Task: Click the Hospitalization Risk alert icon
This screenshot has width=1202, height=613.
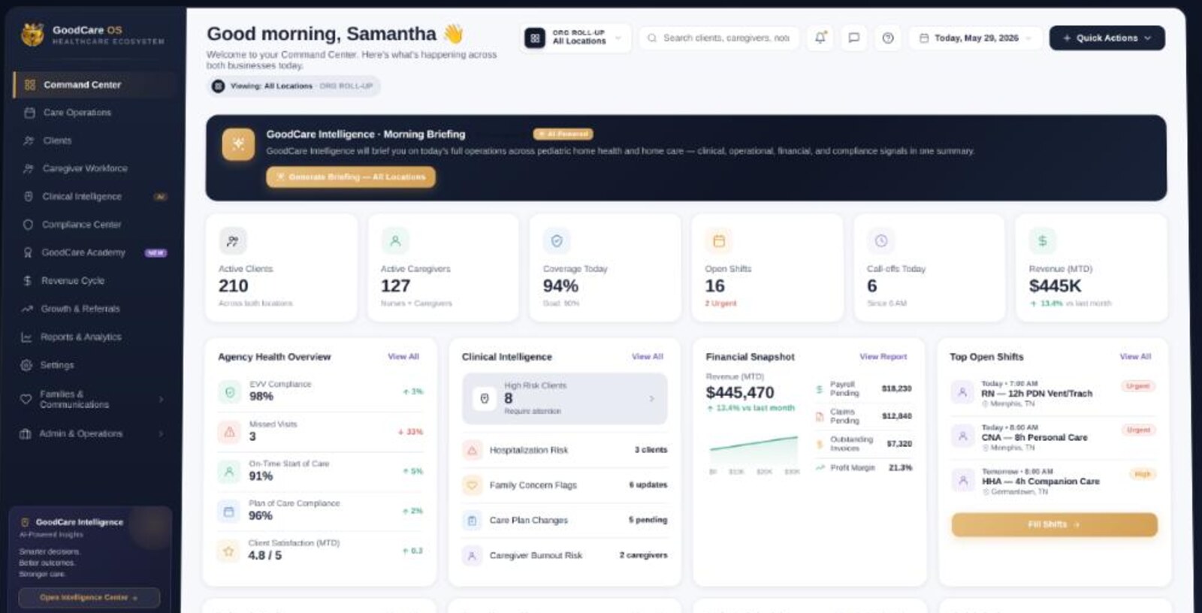Action: click(473, 450)
